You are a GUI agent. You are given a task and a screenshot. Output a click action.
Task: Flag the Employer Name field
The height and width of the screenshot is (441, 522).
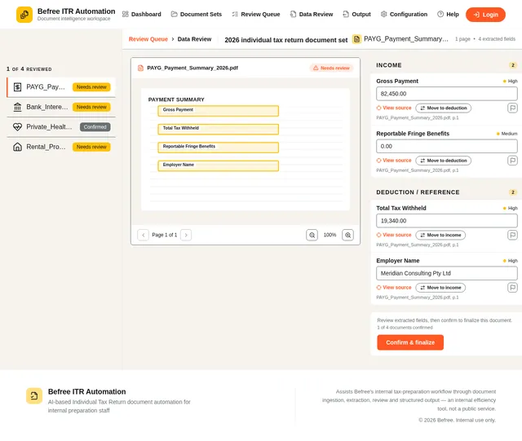click(513, 288)
